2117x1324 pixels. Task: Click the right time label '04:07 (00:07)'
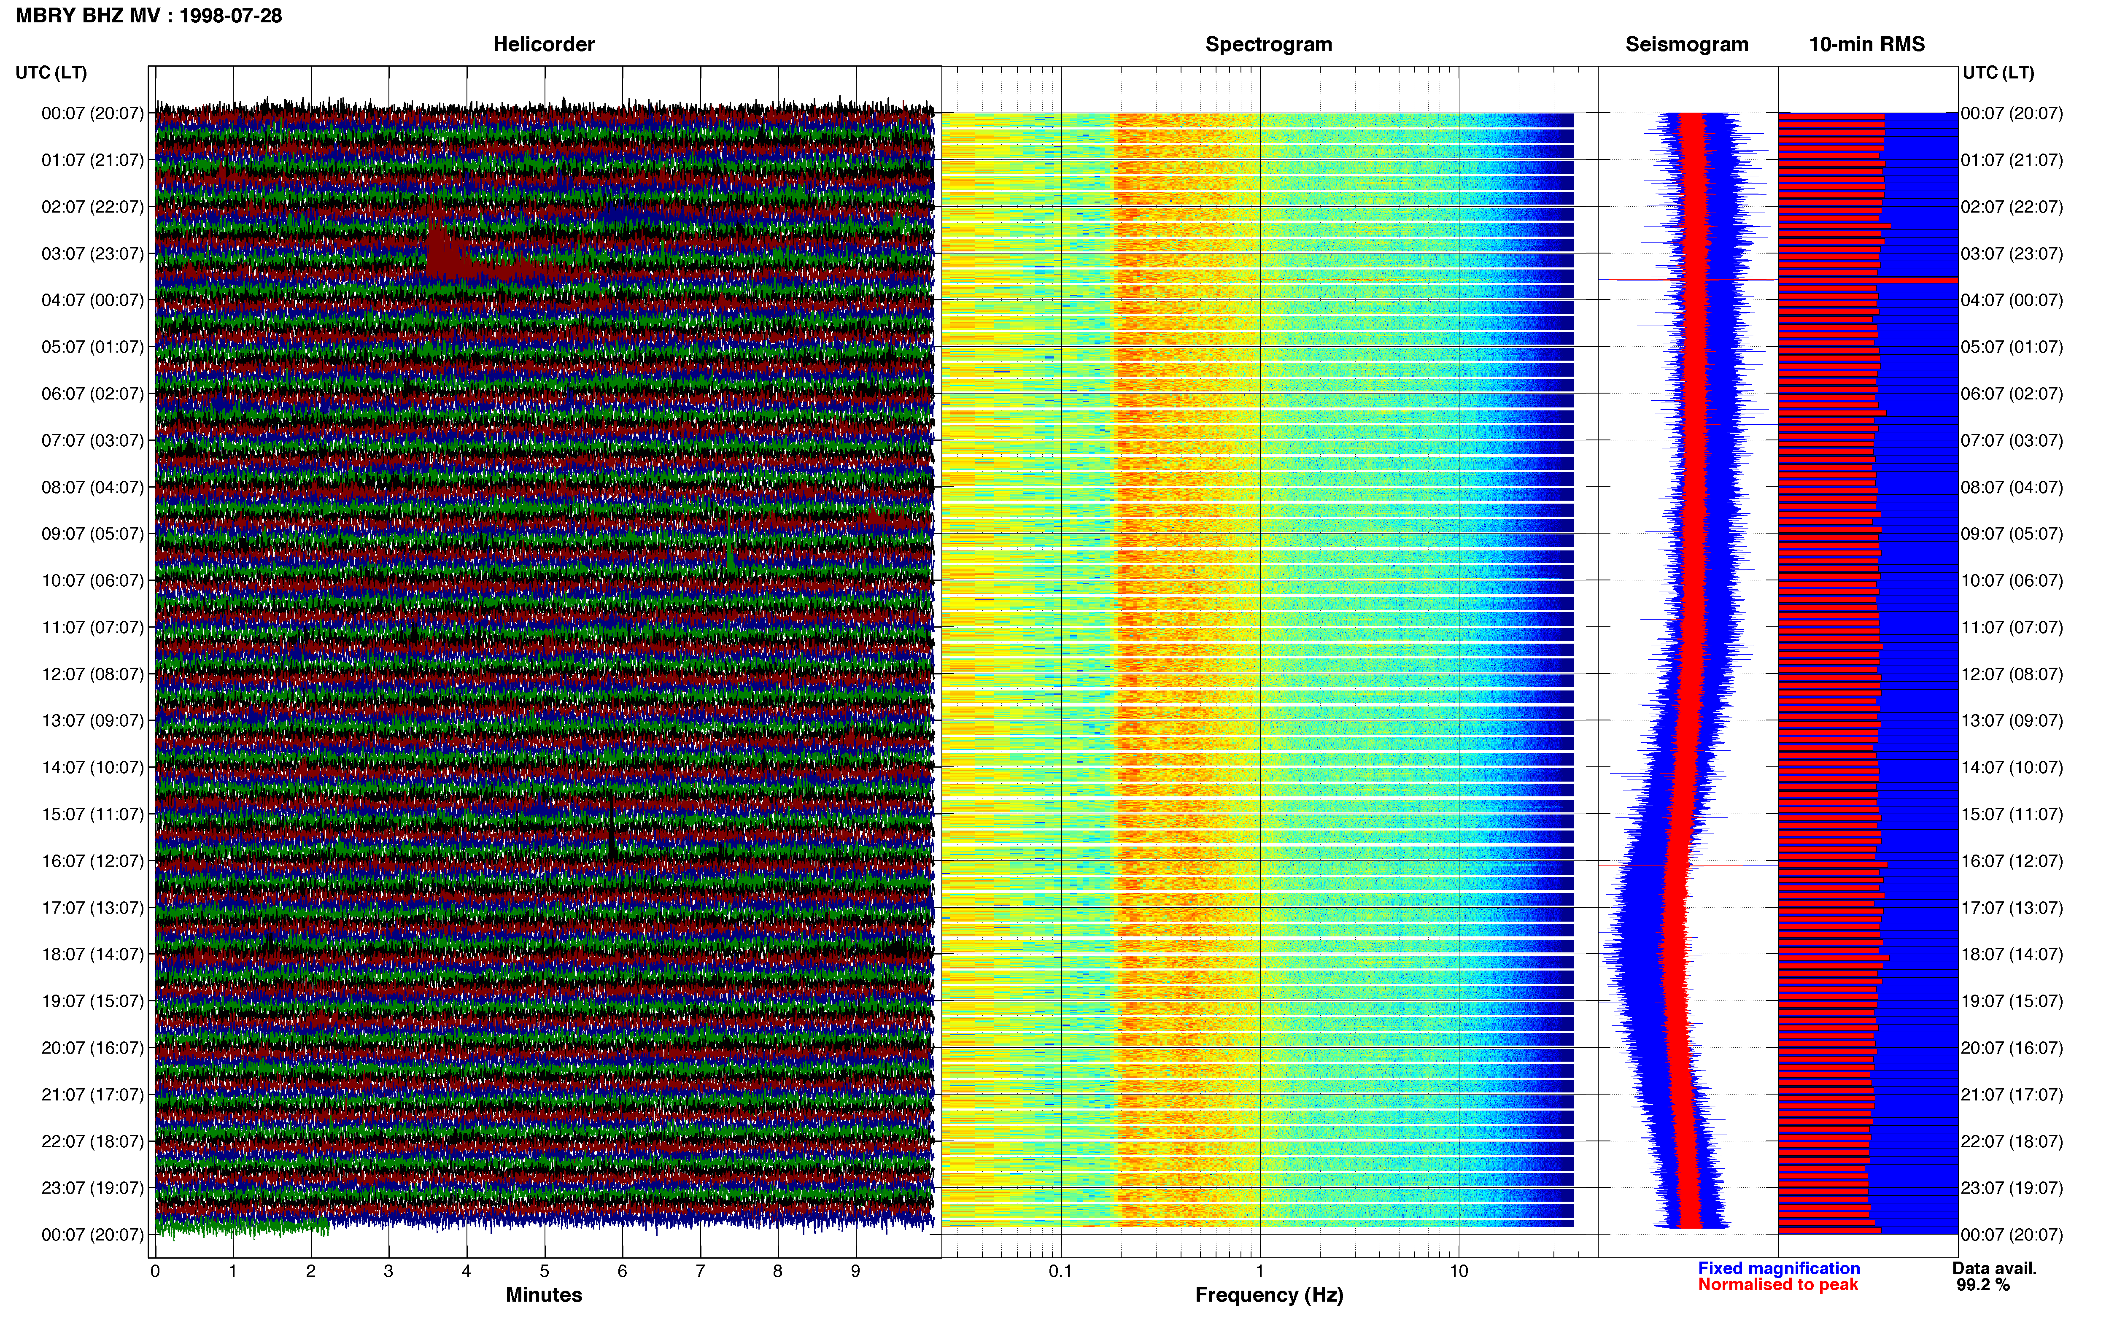coord(2012,300)
